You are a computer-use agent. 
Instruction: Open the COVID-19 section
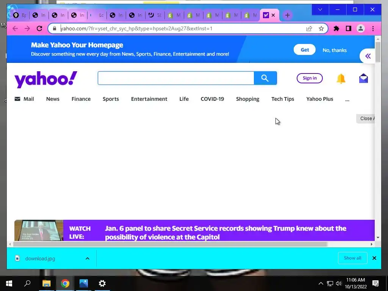[212, 99]
